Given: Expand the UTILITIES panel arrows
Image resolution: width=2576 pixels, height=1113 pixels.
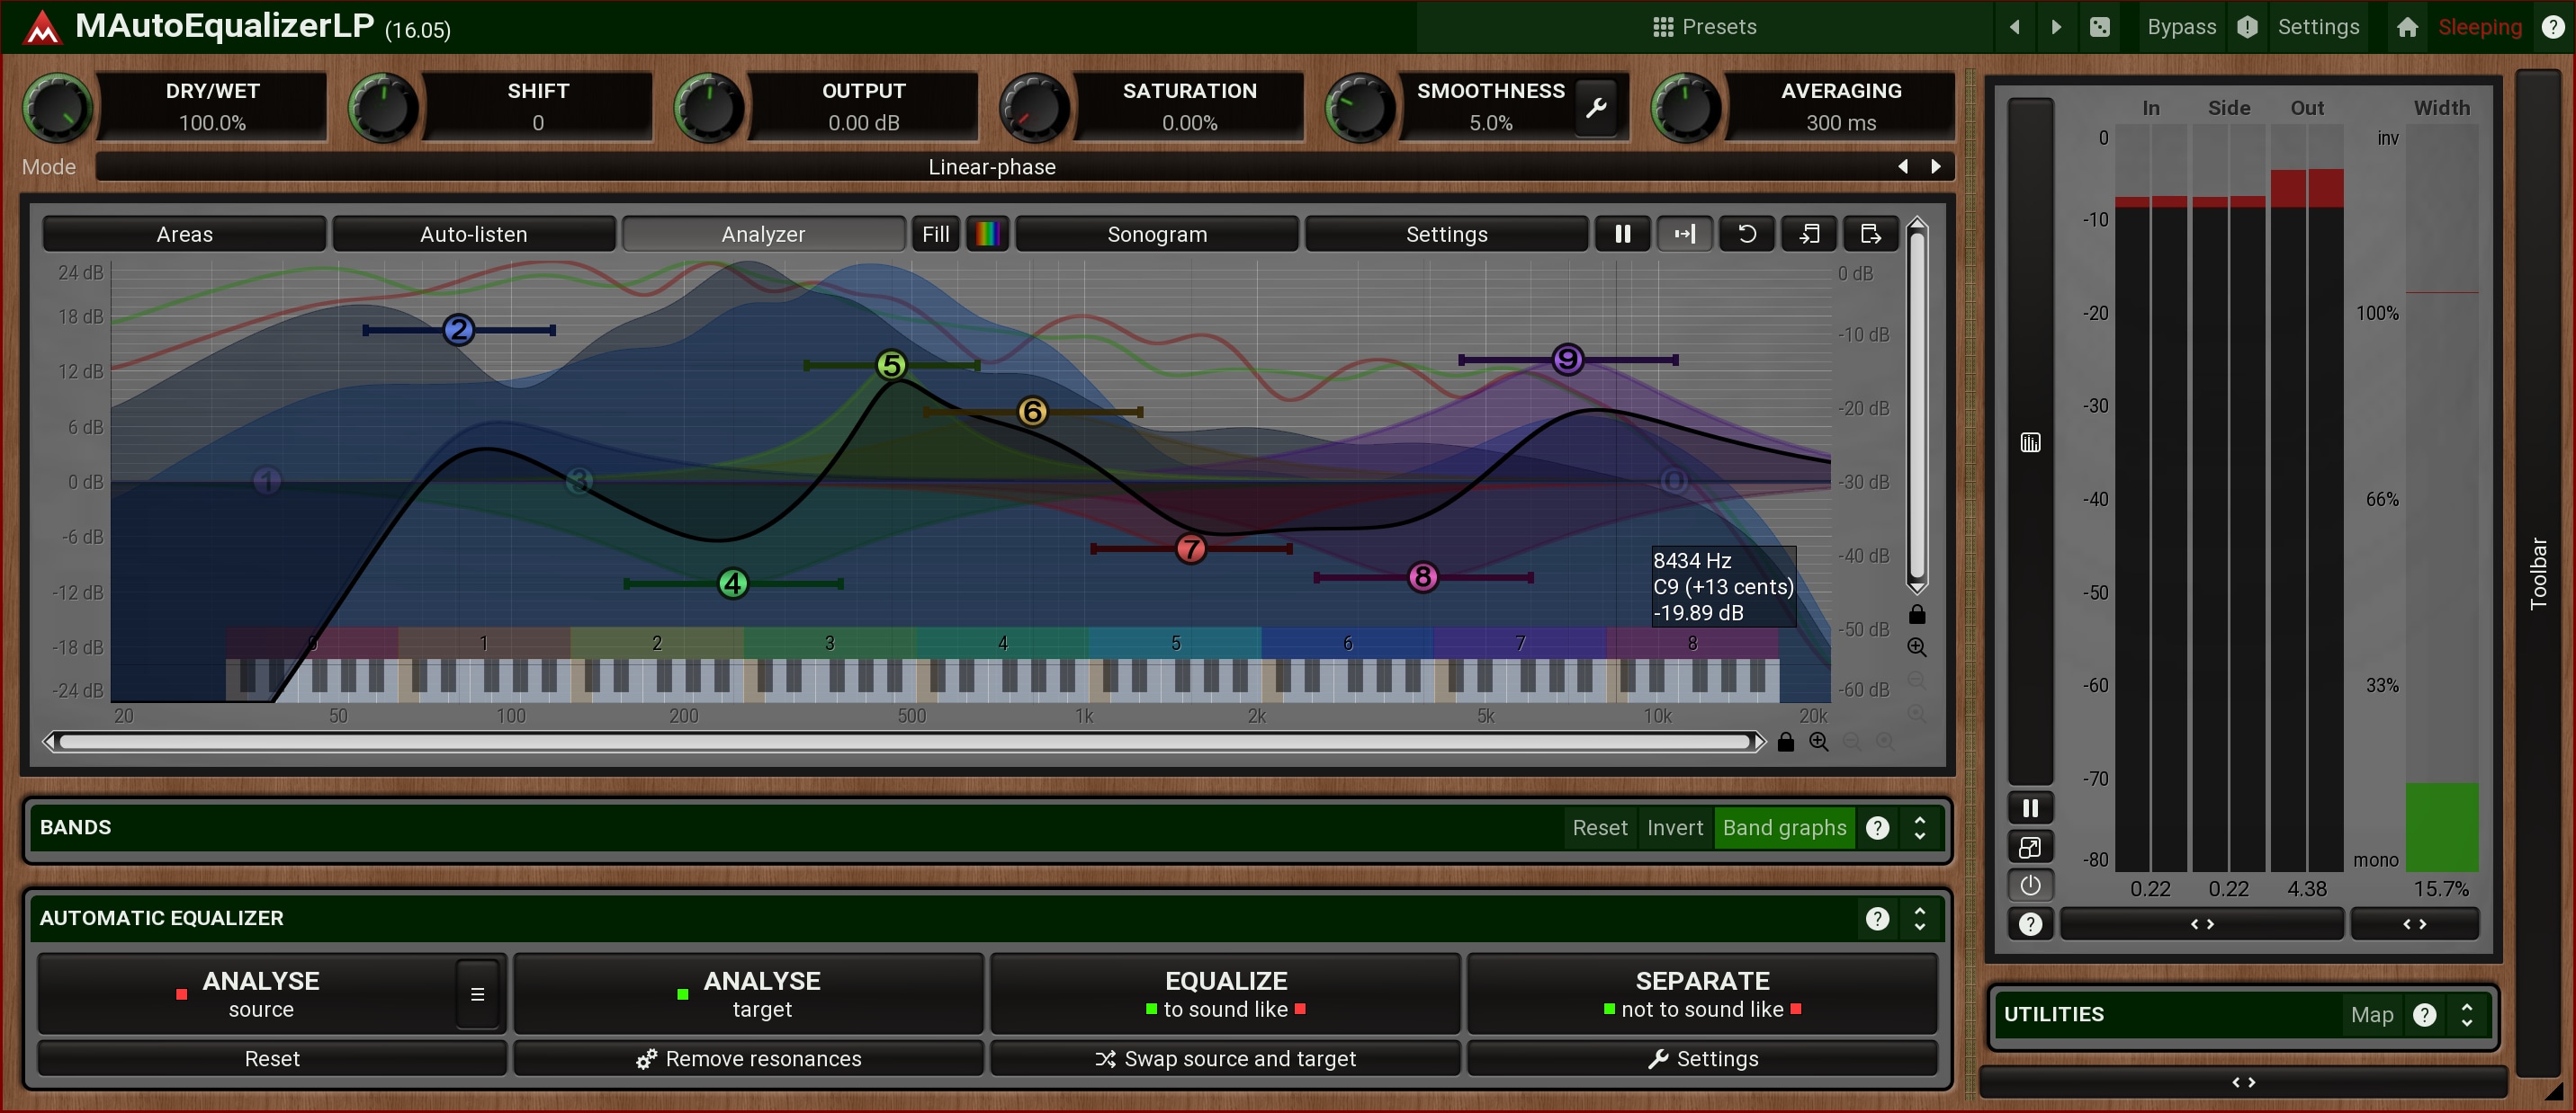Looking at the screenshot, I should 2466,1014.
